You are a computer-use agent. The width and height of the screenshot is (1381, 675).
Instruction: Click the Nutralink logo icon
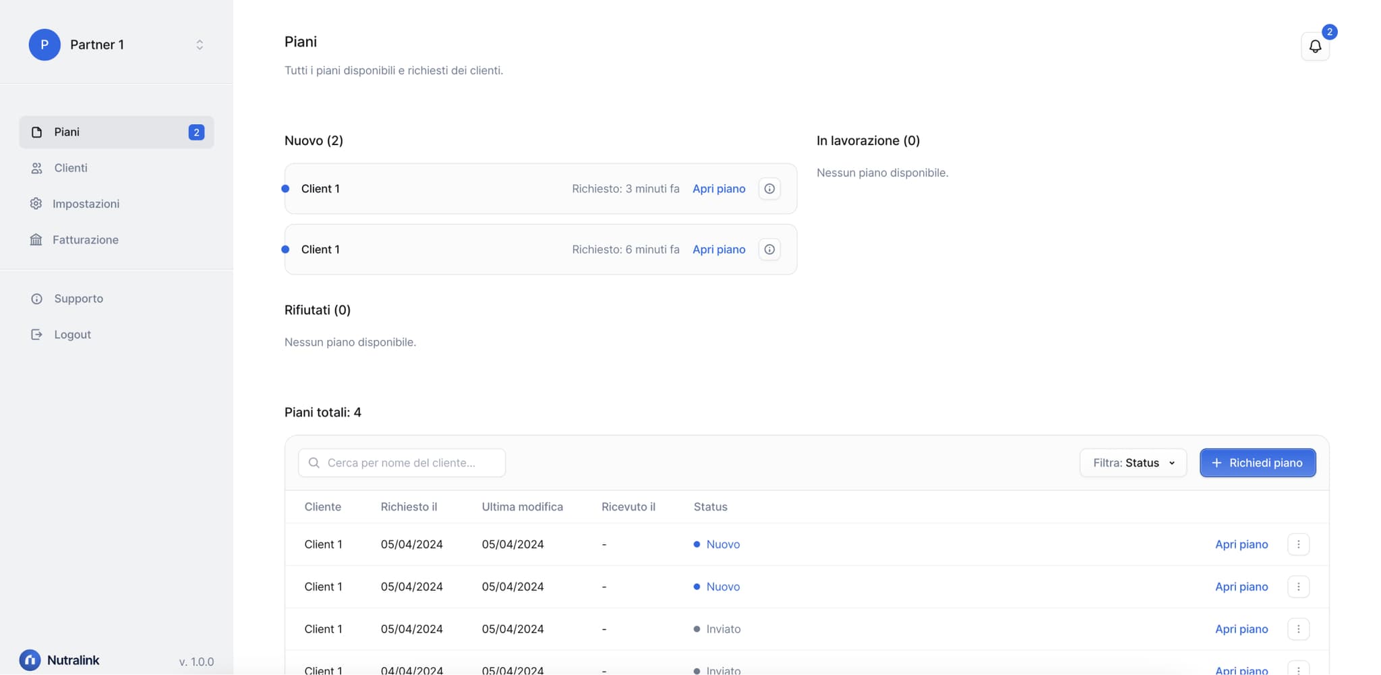(30, 660)
